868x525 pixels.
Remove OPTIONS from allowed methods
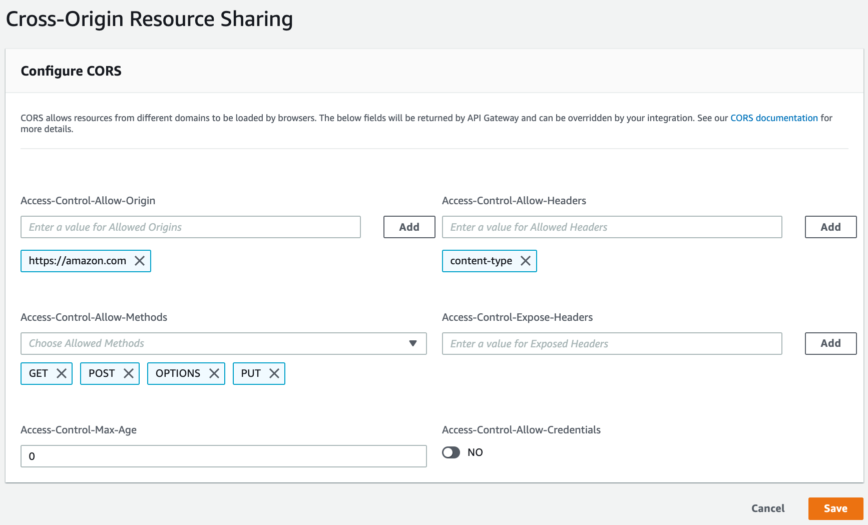pyautogui.click(x=215, y=373)
